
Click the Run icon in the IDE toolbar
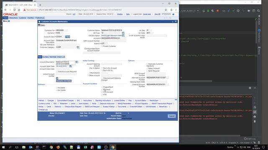(204, 11)
